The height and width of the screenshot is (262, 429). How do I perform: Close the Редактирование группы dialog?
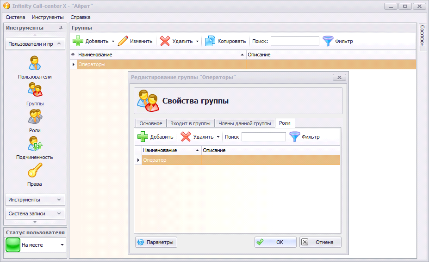click(x=339, y=77)
